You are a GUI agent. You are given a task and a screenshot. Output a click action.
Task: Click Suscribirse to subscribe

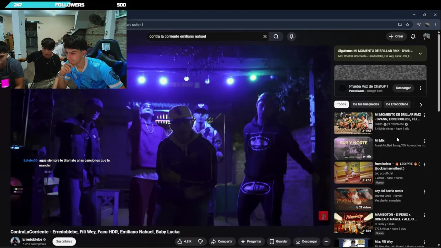pyautogui.click(x=64, y=241)
